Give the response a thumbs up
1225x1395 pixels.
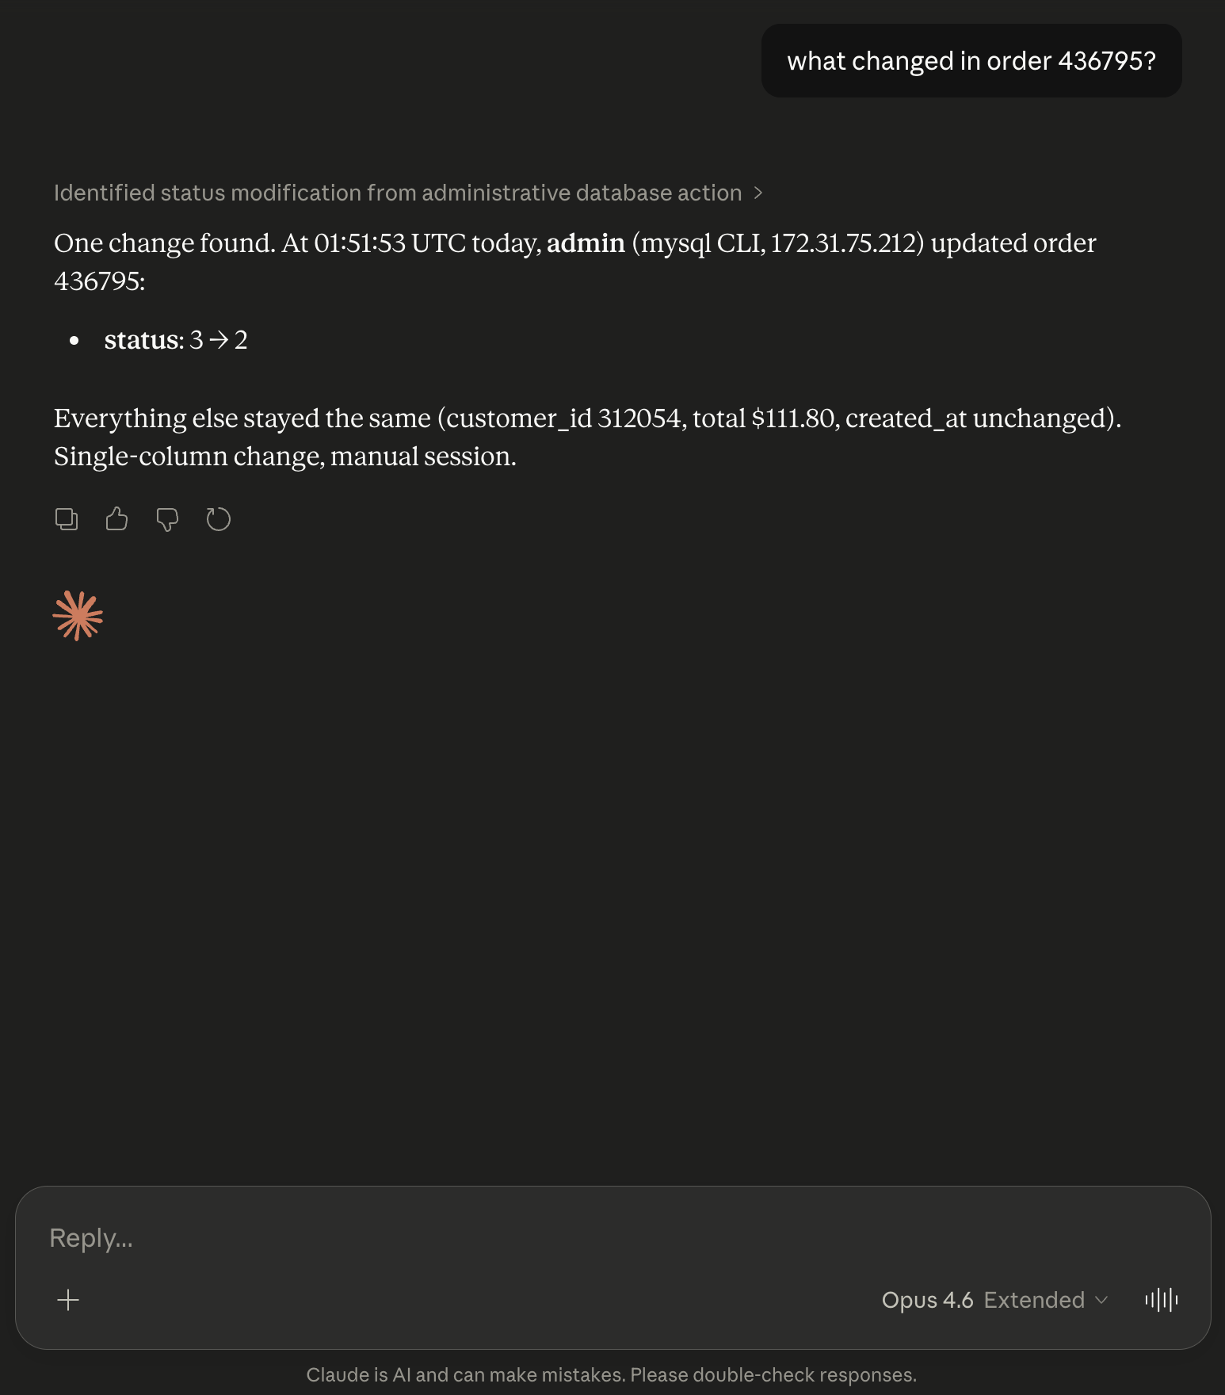116,519
